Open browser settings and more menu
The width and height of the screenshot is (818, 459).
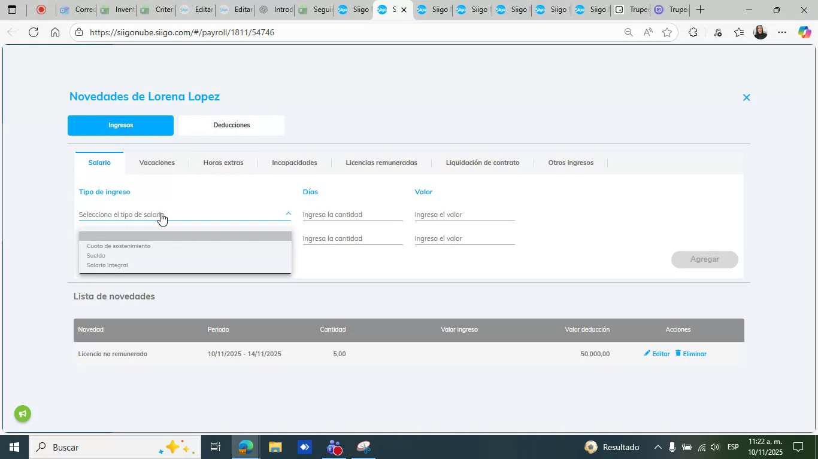[782, 32]
